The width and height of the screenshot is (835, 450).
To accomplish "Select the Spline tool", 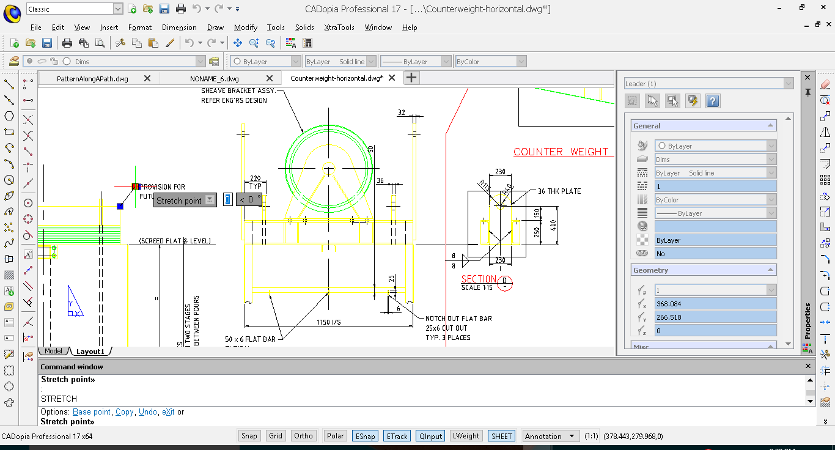I will (9, 243).
